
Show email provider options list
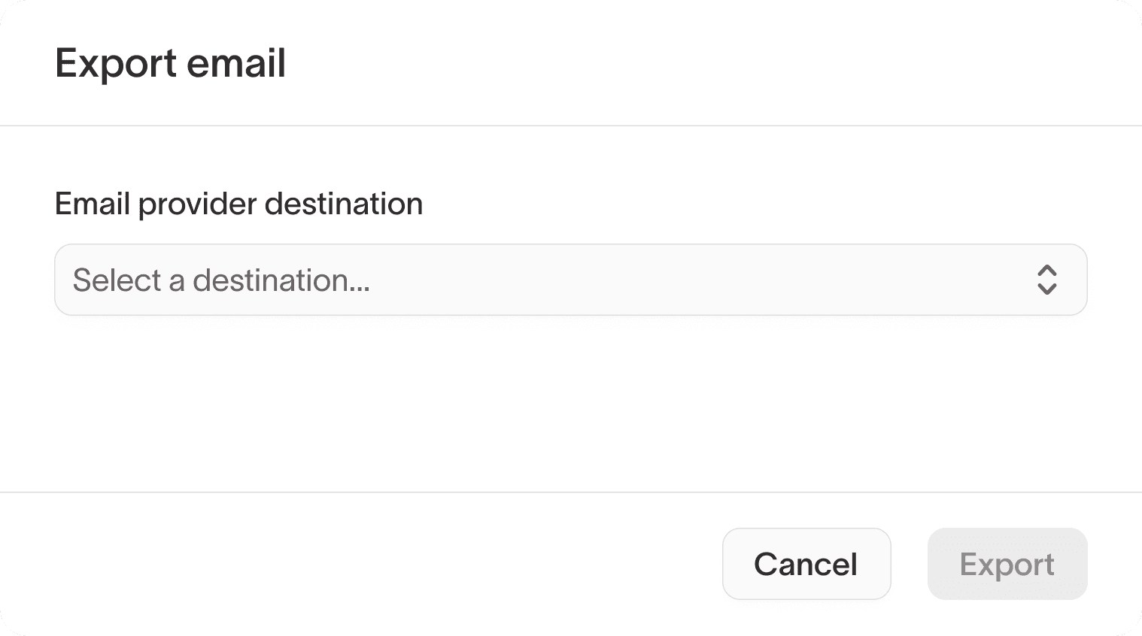pyautogui.click(x=570, y=280)
